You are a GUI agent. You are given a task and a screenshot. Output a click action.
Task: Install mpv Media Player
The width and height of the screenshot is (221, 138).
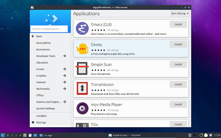pos(178,104)
